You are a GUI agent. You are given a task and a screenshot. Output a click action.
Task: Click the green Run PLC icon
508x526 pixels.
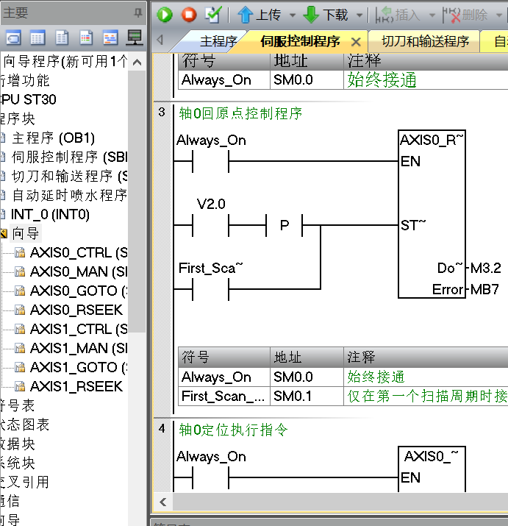pos(165,15)
